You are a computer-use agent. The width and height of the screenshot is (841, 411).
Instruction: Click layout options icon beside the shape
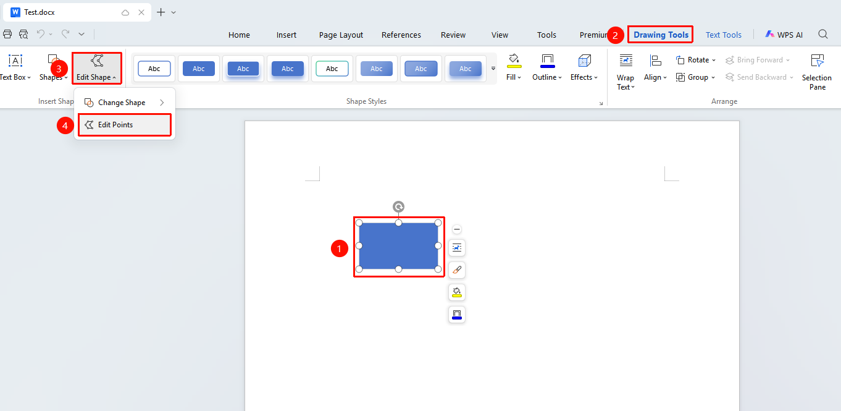457,248
